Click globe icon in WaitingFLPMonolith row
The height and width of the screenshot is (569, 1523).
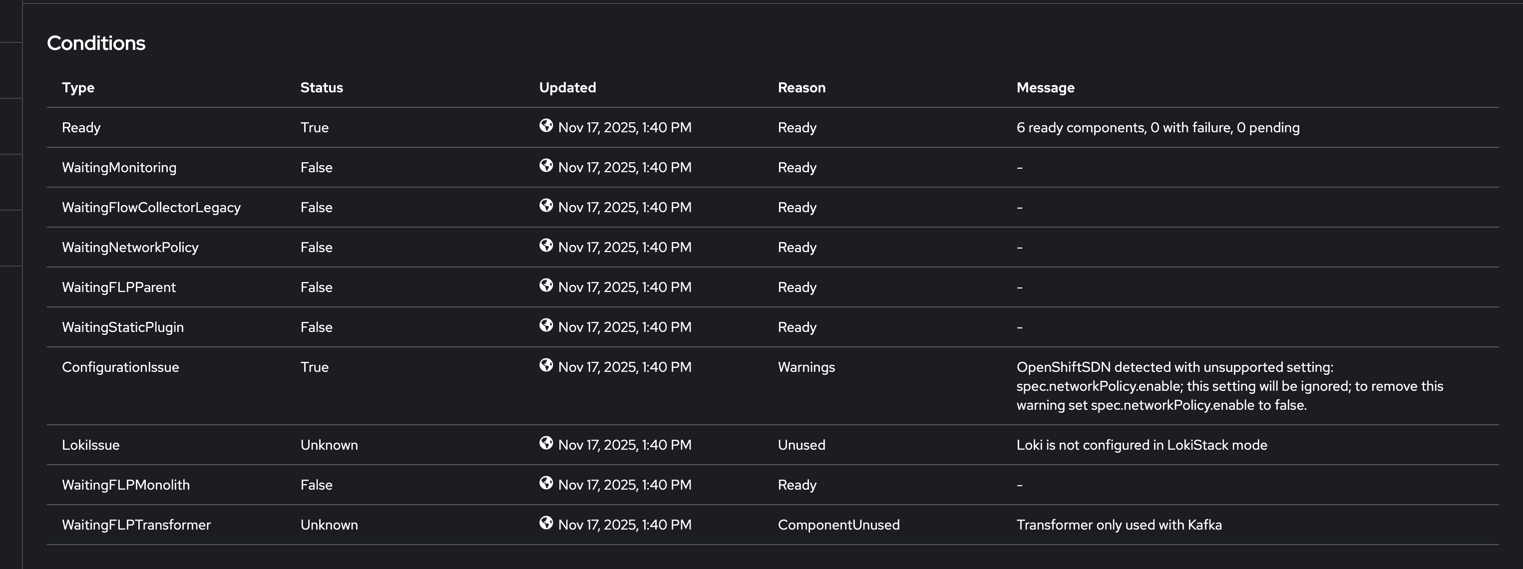coord(546,483)
